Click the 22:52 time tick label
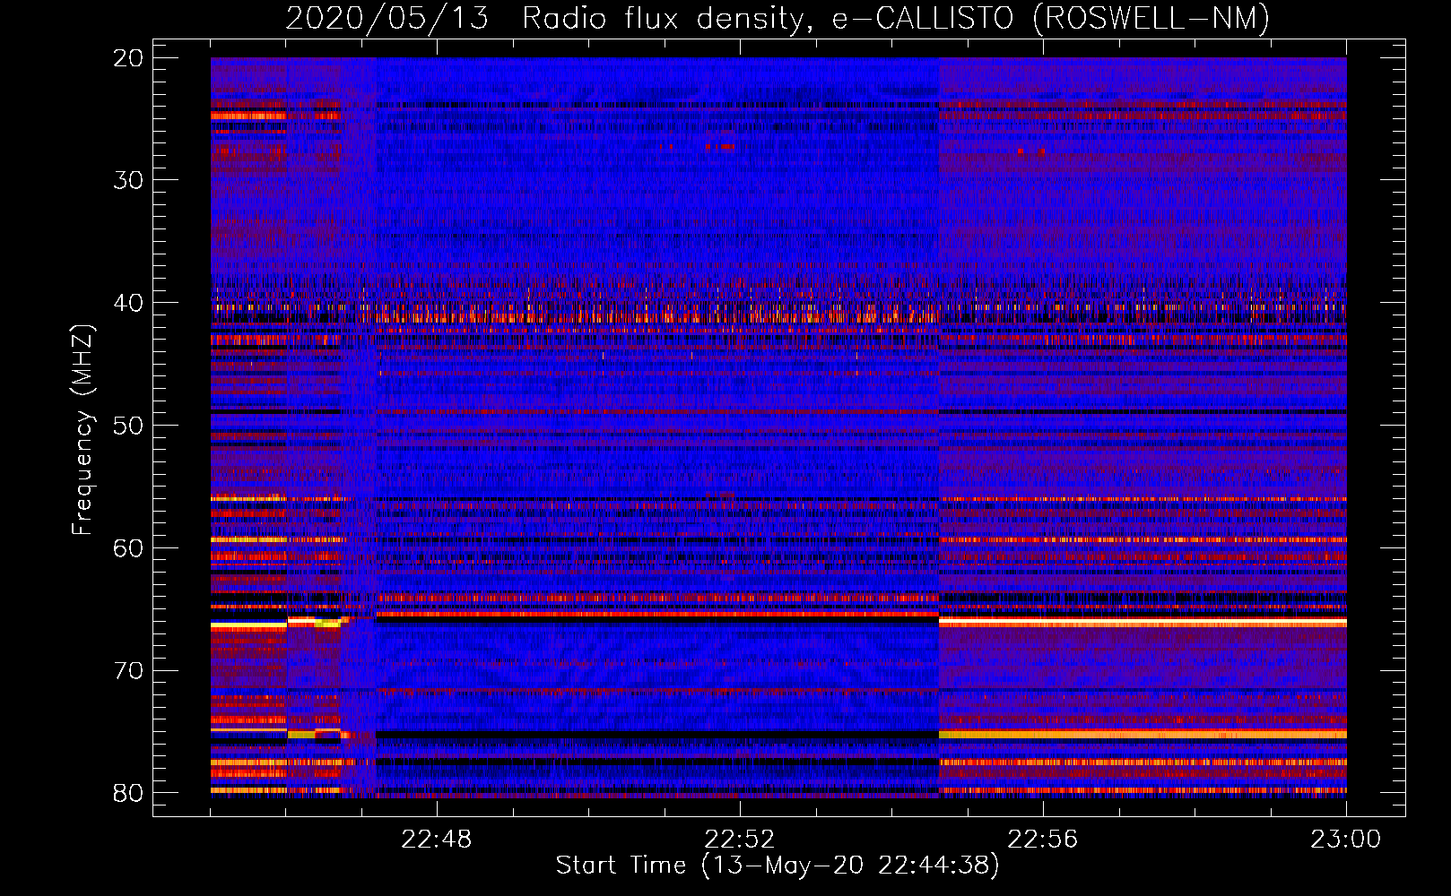The width and height of the screenshot is (1451, 896). tap(740, 840)
